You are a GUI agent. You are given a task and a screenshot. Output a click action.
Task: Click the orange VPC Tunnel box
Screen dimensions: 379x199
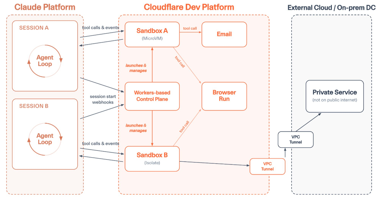pyautogui.click(x=268, y=166)
